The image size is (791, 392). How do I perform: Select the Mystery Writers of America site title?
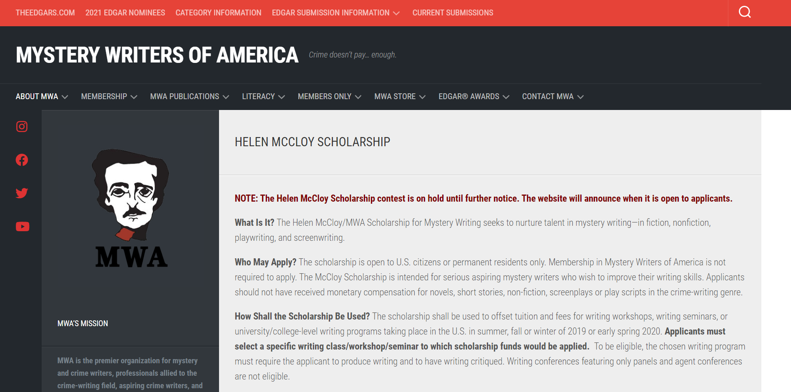point(156,54)
